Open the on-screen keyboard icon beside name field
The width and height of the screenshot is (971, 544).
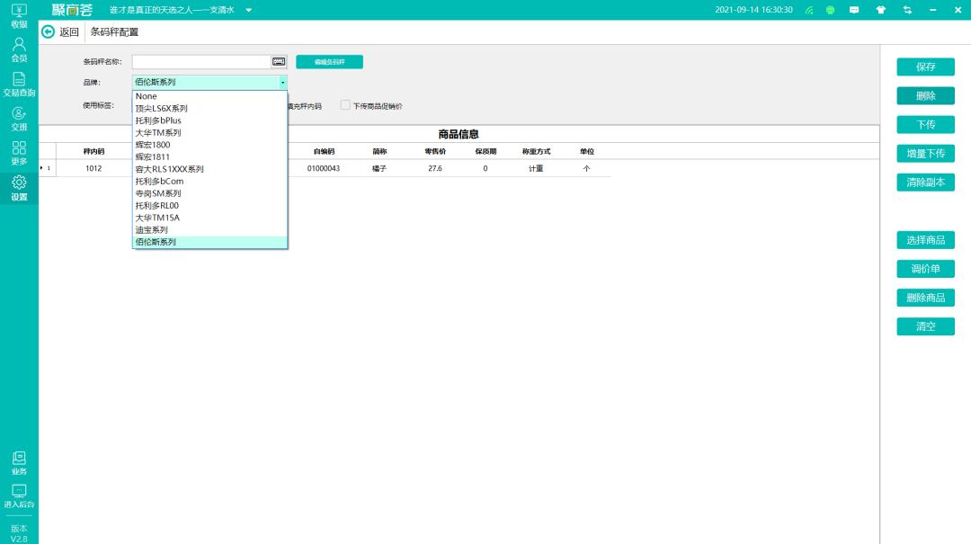[x=279, y=61]
